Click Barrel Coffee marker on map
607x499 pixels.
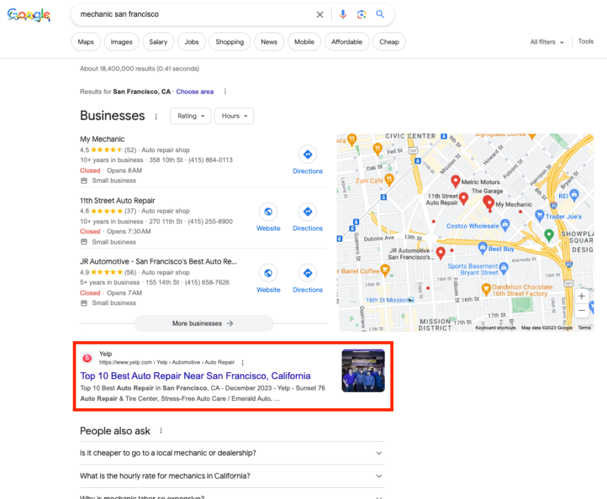pos(385,270)
